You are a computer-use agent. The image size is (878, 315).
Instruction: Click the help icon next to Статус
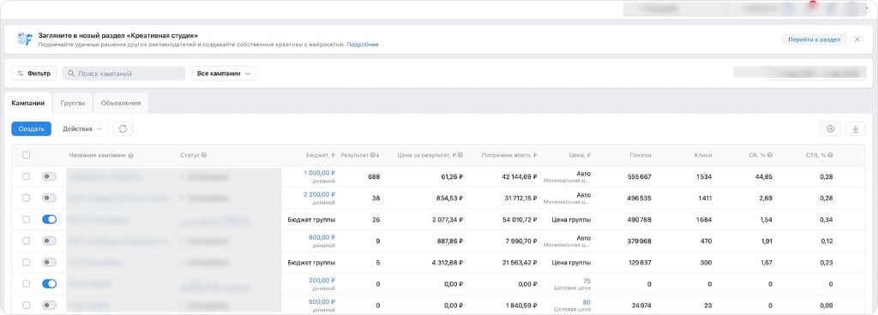[204, 155]
